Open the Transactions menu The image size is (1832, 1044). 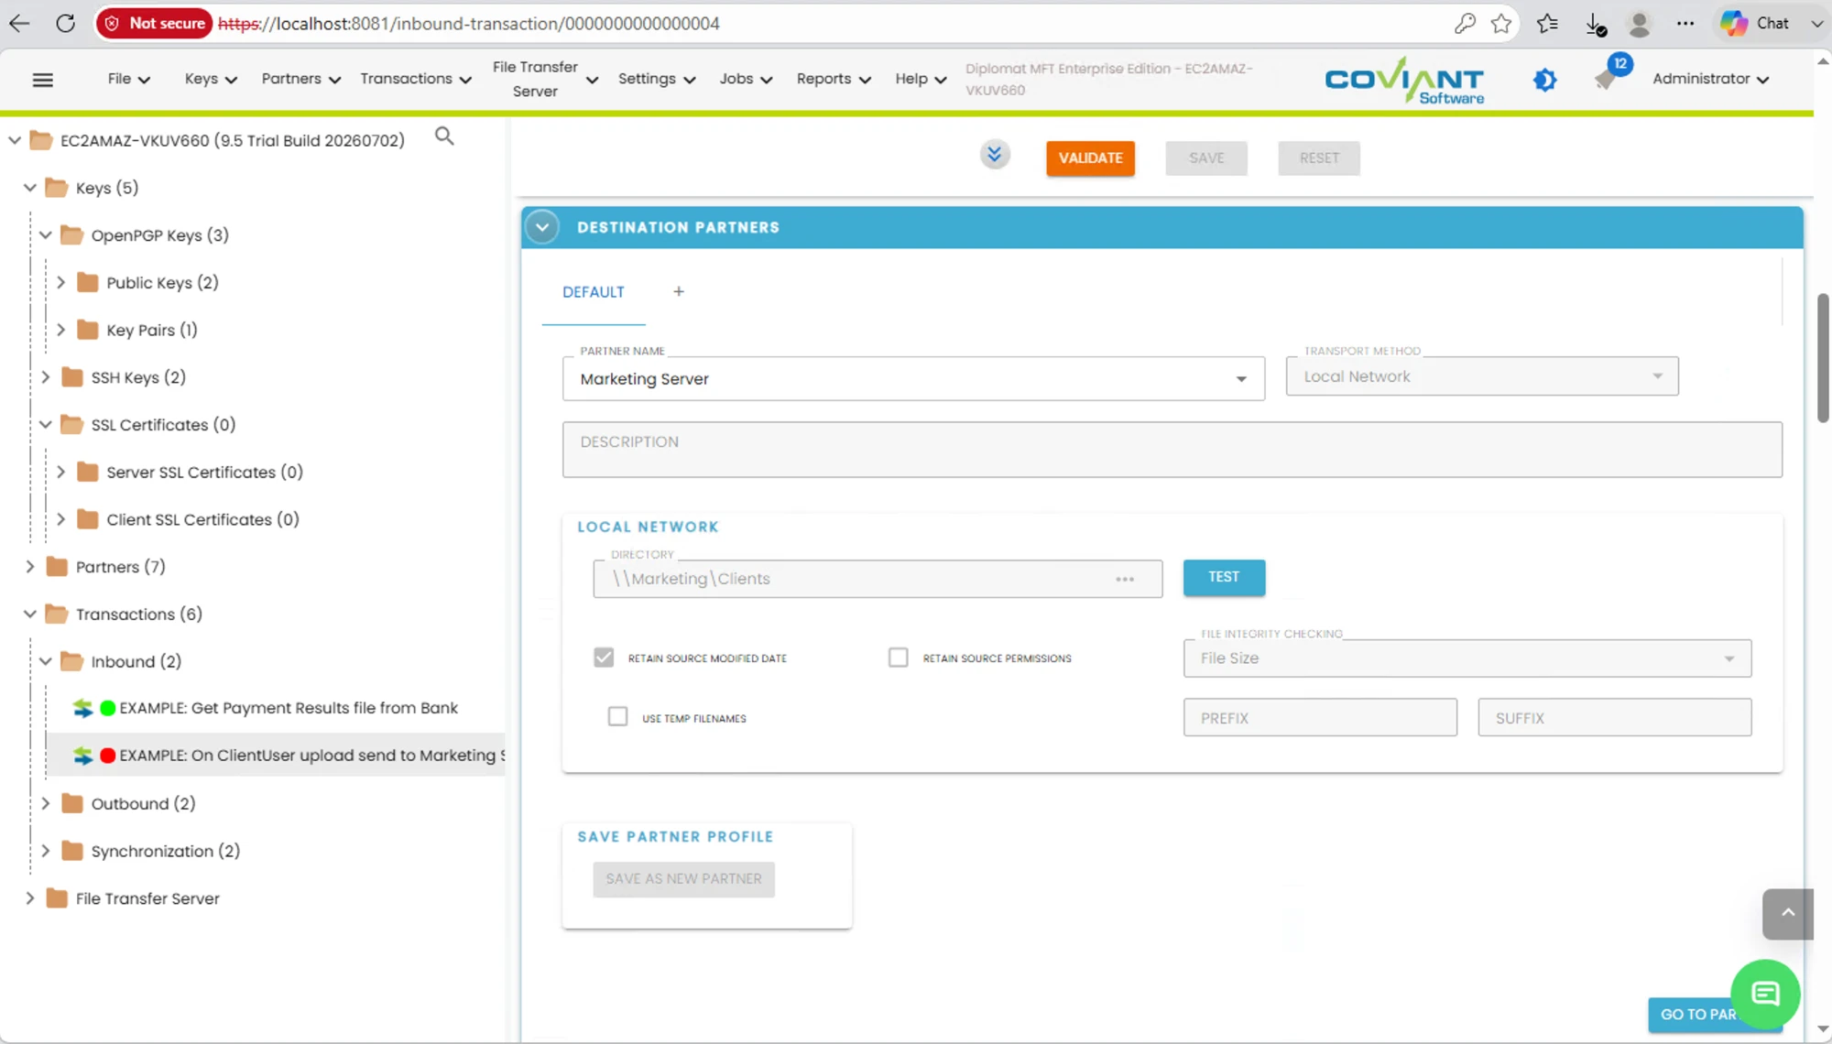[x=416, y=79]
